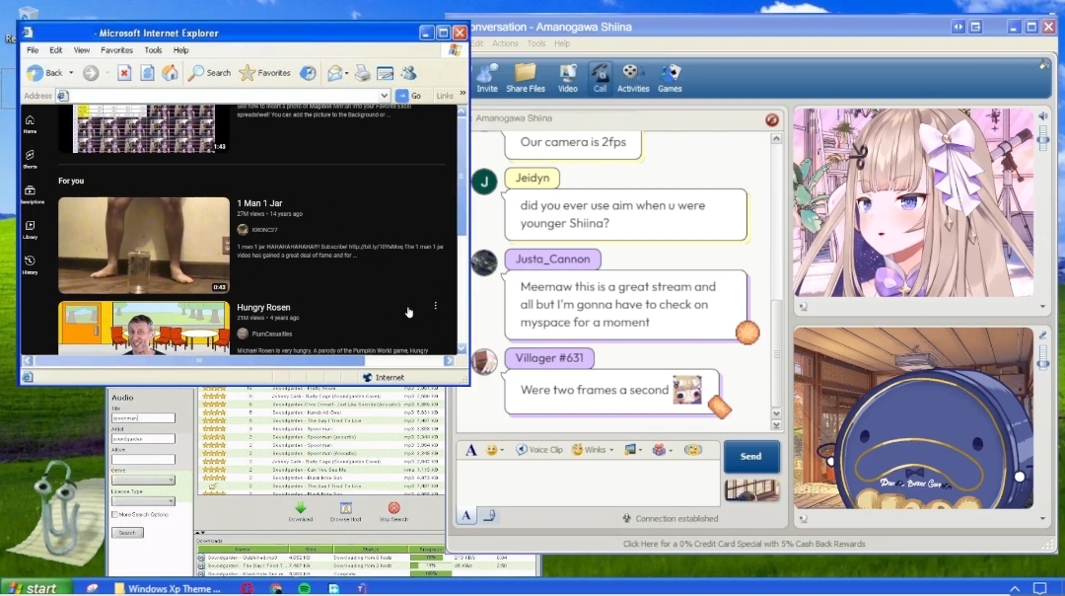Refresh the Internet Explorer page
Screen dimensions: 1065x596
pos(147,73)
